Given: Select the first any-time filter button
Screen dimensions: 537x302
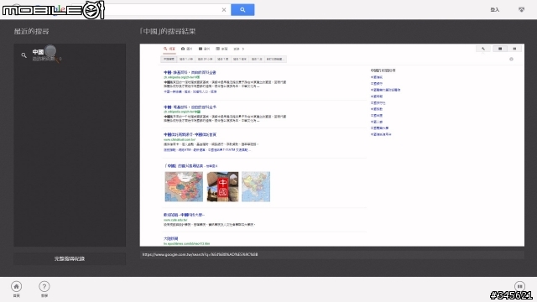Looking at the screenshot, I should (x=169, y=60).
